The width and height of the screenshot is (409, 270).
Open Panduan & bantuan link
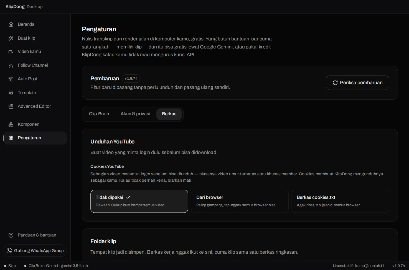35,235
